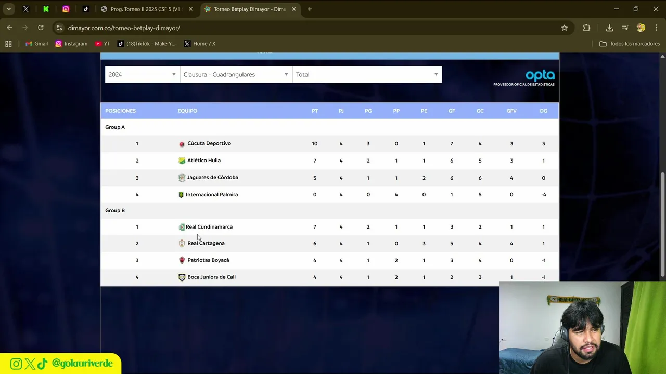
Task: Open the Gmail bookmark
Action: 36,44
